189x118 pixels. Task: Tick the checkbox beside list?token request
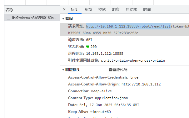[8, 18]
